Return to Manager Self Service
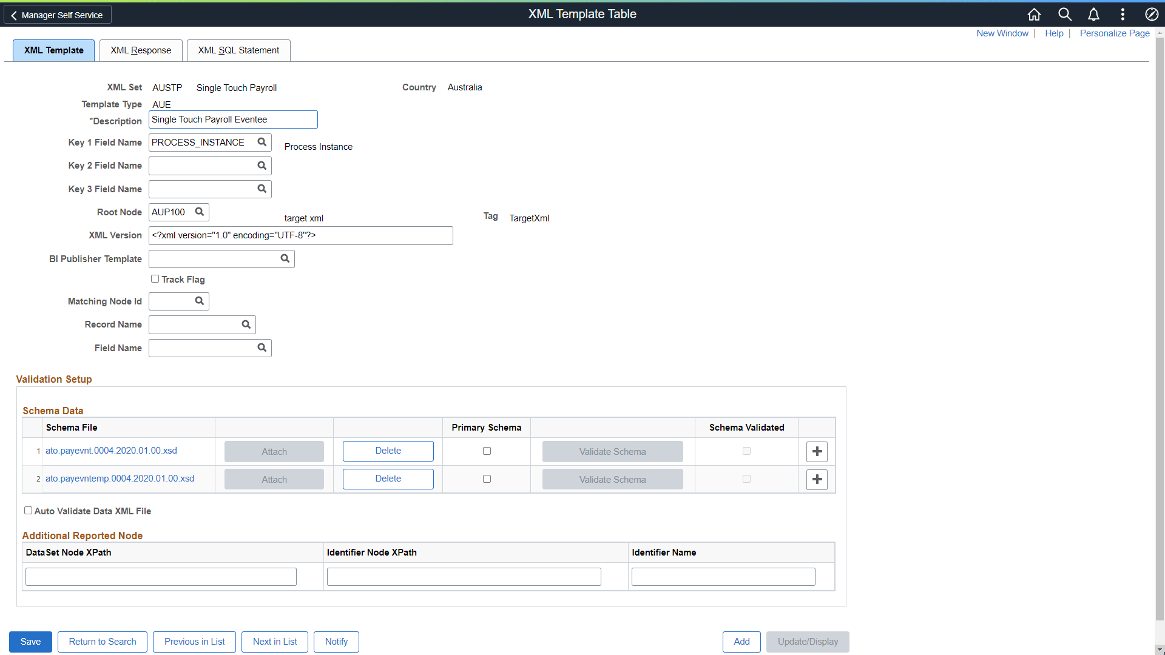Image resolution: width=1165 pixels, height=655 pixels. click(57, 14)
